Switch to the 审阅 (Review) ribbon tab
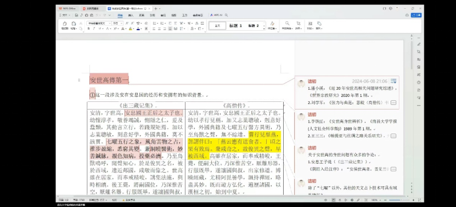The height and width of the screenshot is (207, 456). [x=163, y=15]
